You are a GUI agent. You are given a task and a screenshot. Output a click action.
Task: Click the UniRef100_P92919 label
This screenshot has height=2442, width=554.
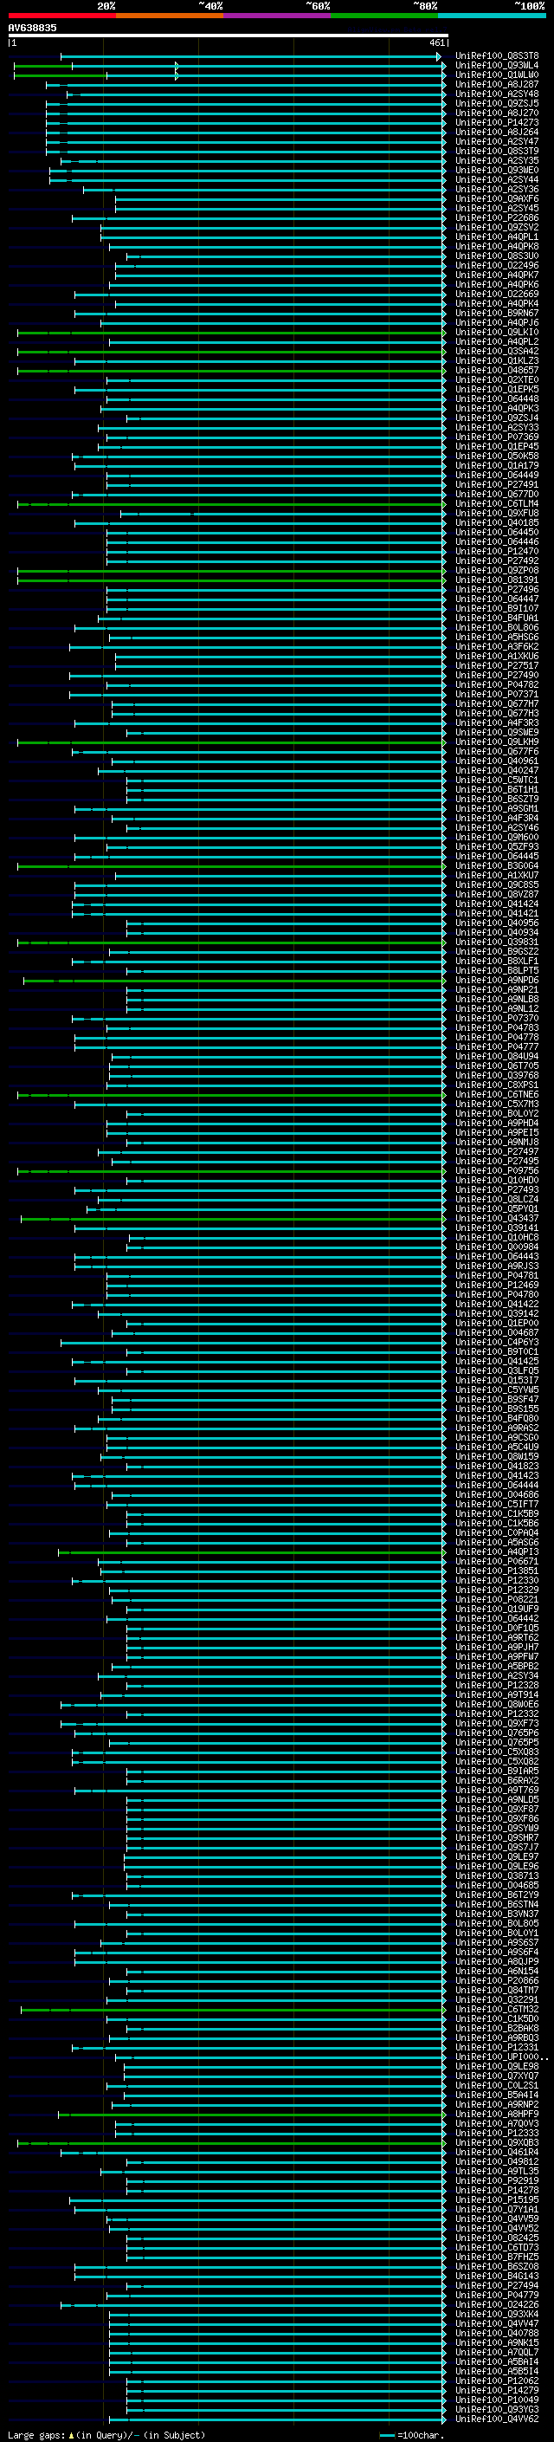pos(496,2180)
